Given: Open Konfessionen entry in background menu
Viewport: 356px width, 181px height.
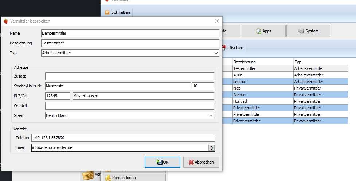Looking at the screenshot, I should (x=134, y=178).
